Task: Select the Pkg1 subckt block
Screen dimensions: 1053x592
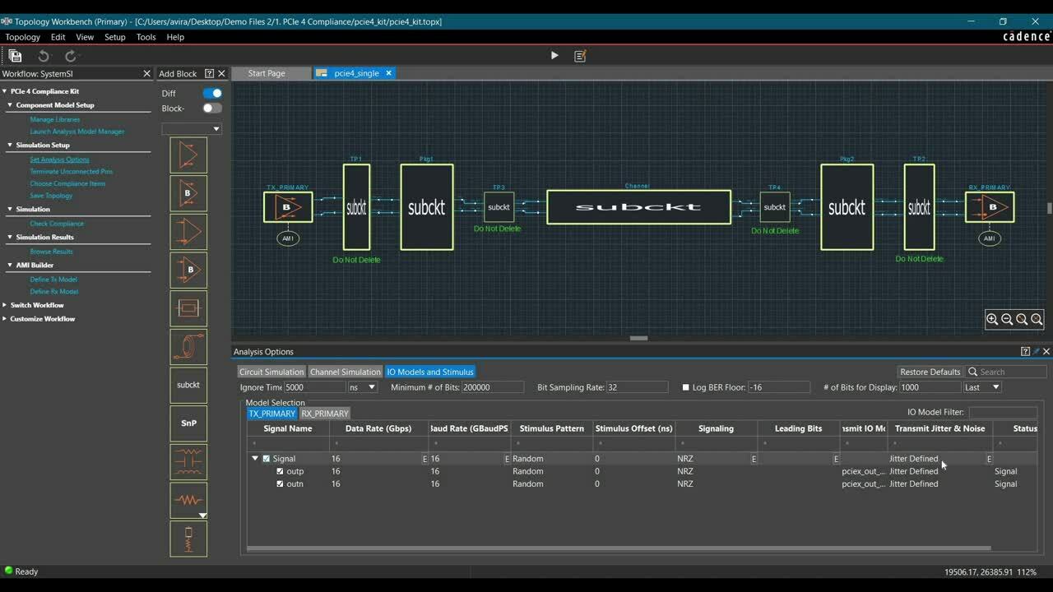Action: [x=427, y=207]
